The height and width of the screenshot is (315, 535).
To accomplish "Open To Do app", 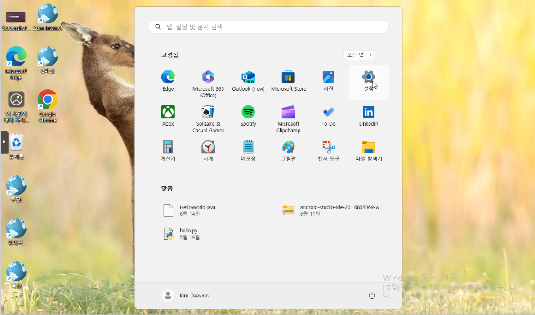I will 328,116.
